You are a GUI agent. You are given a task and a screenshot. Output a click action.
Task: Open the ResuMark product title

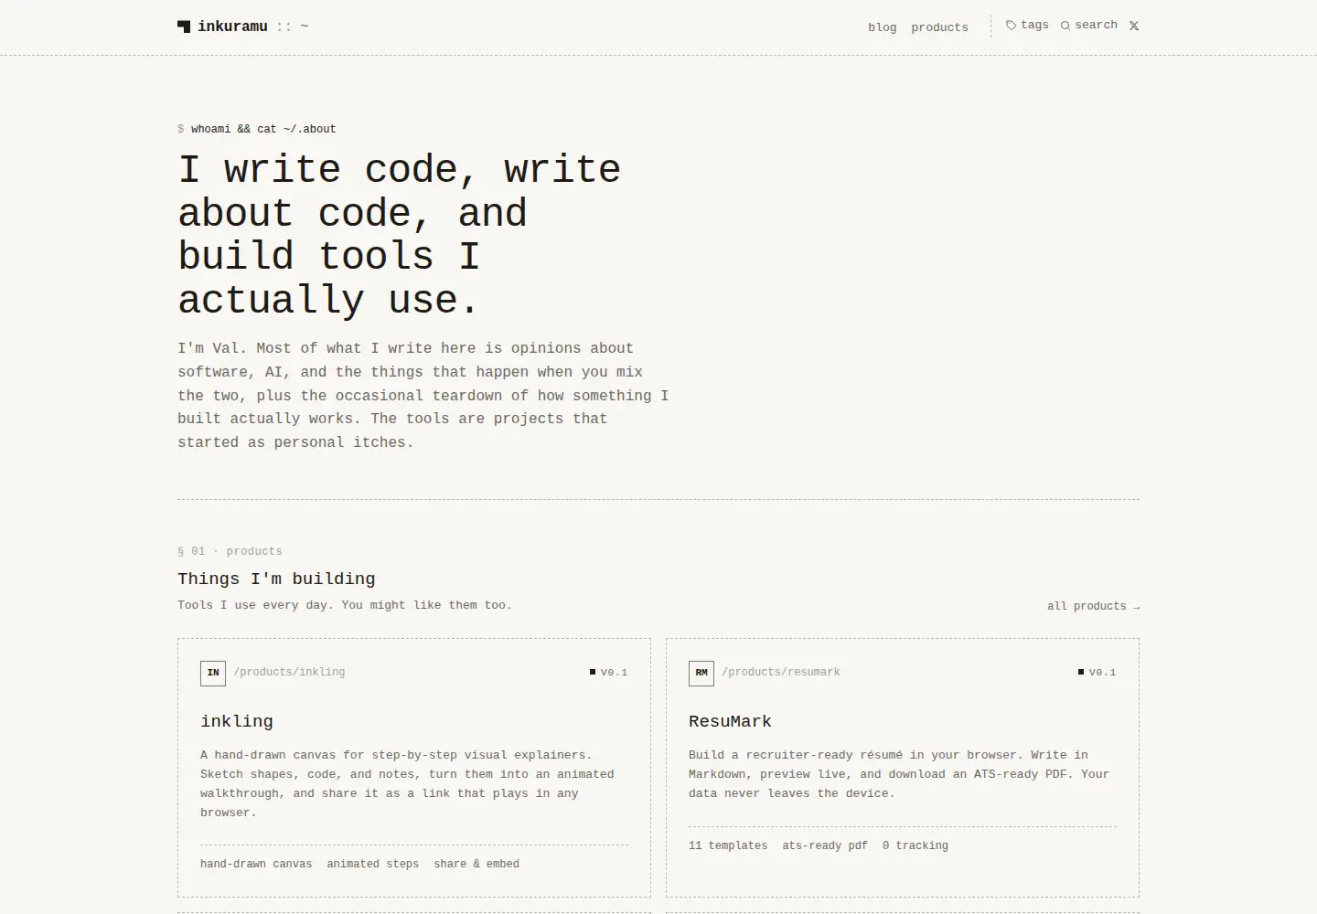point(730,721)
